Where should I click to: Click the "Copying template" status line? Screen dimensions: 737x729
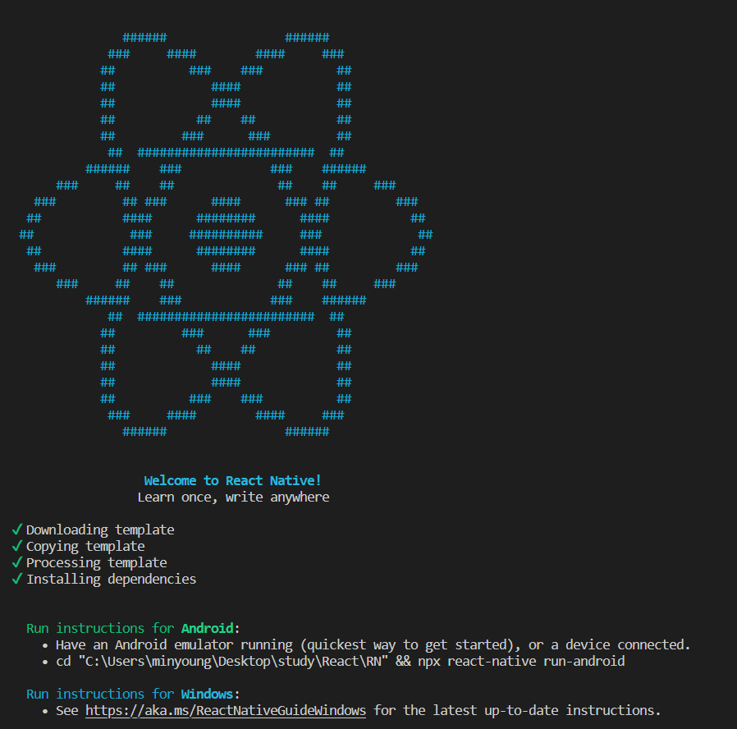[x=85, y=546]
